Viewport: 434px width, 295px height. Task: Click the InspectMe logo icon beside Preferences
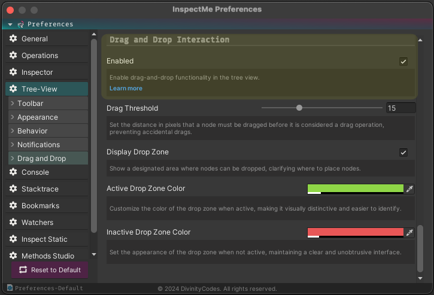tap(20, 25)
